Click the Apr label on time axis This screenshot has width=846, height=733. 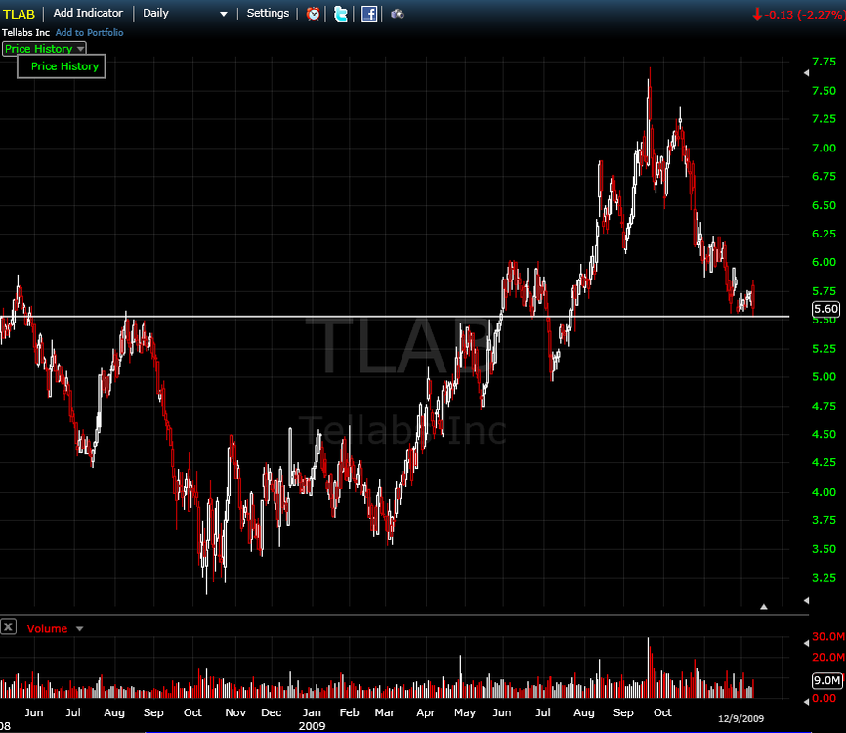point(426,712)
